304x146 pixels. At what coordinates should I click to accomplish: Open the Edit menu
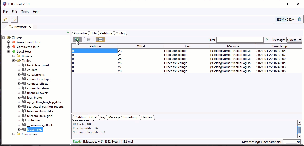coord(15,12)
